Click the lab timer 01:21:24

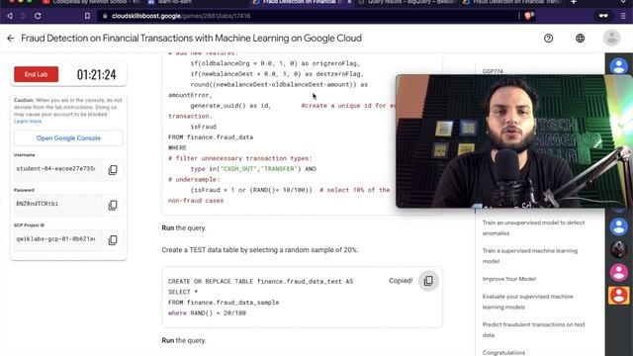(x=97, y=75)
